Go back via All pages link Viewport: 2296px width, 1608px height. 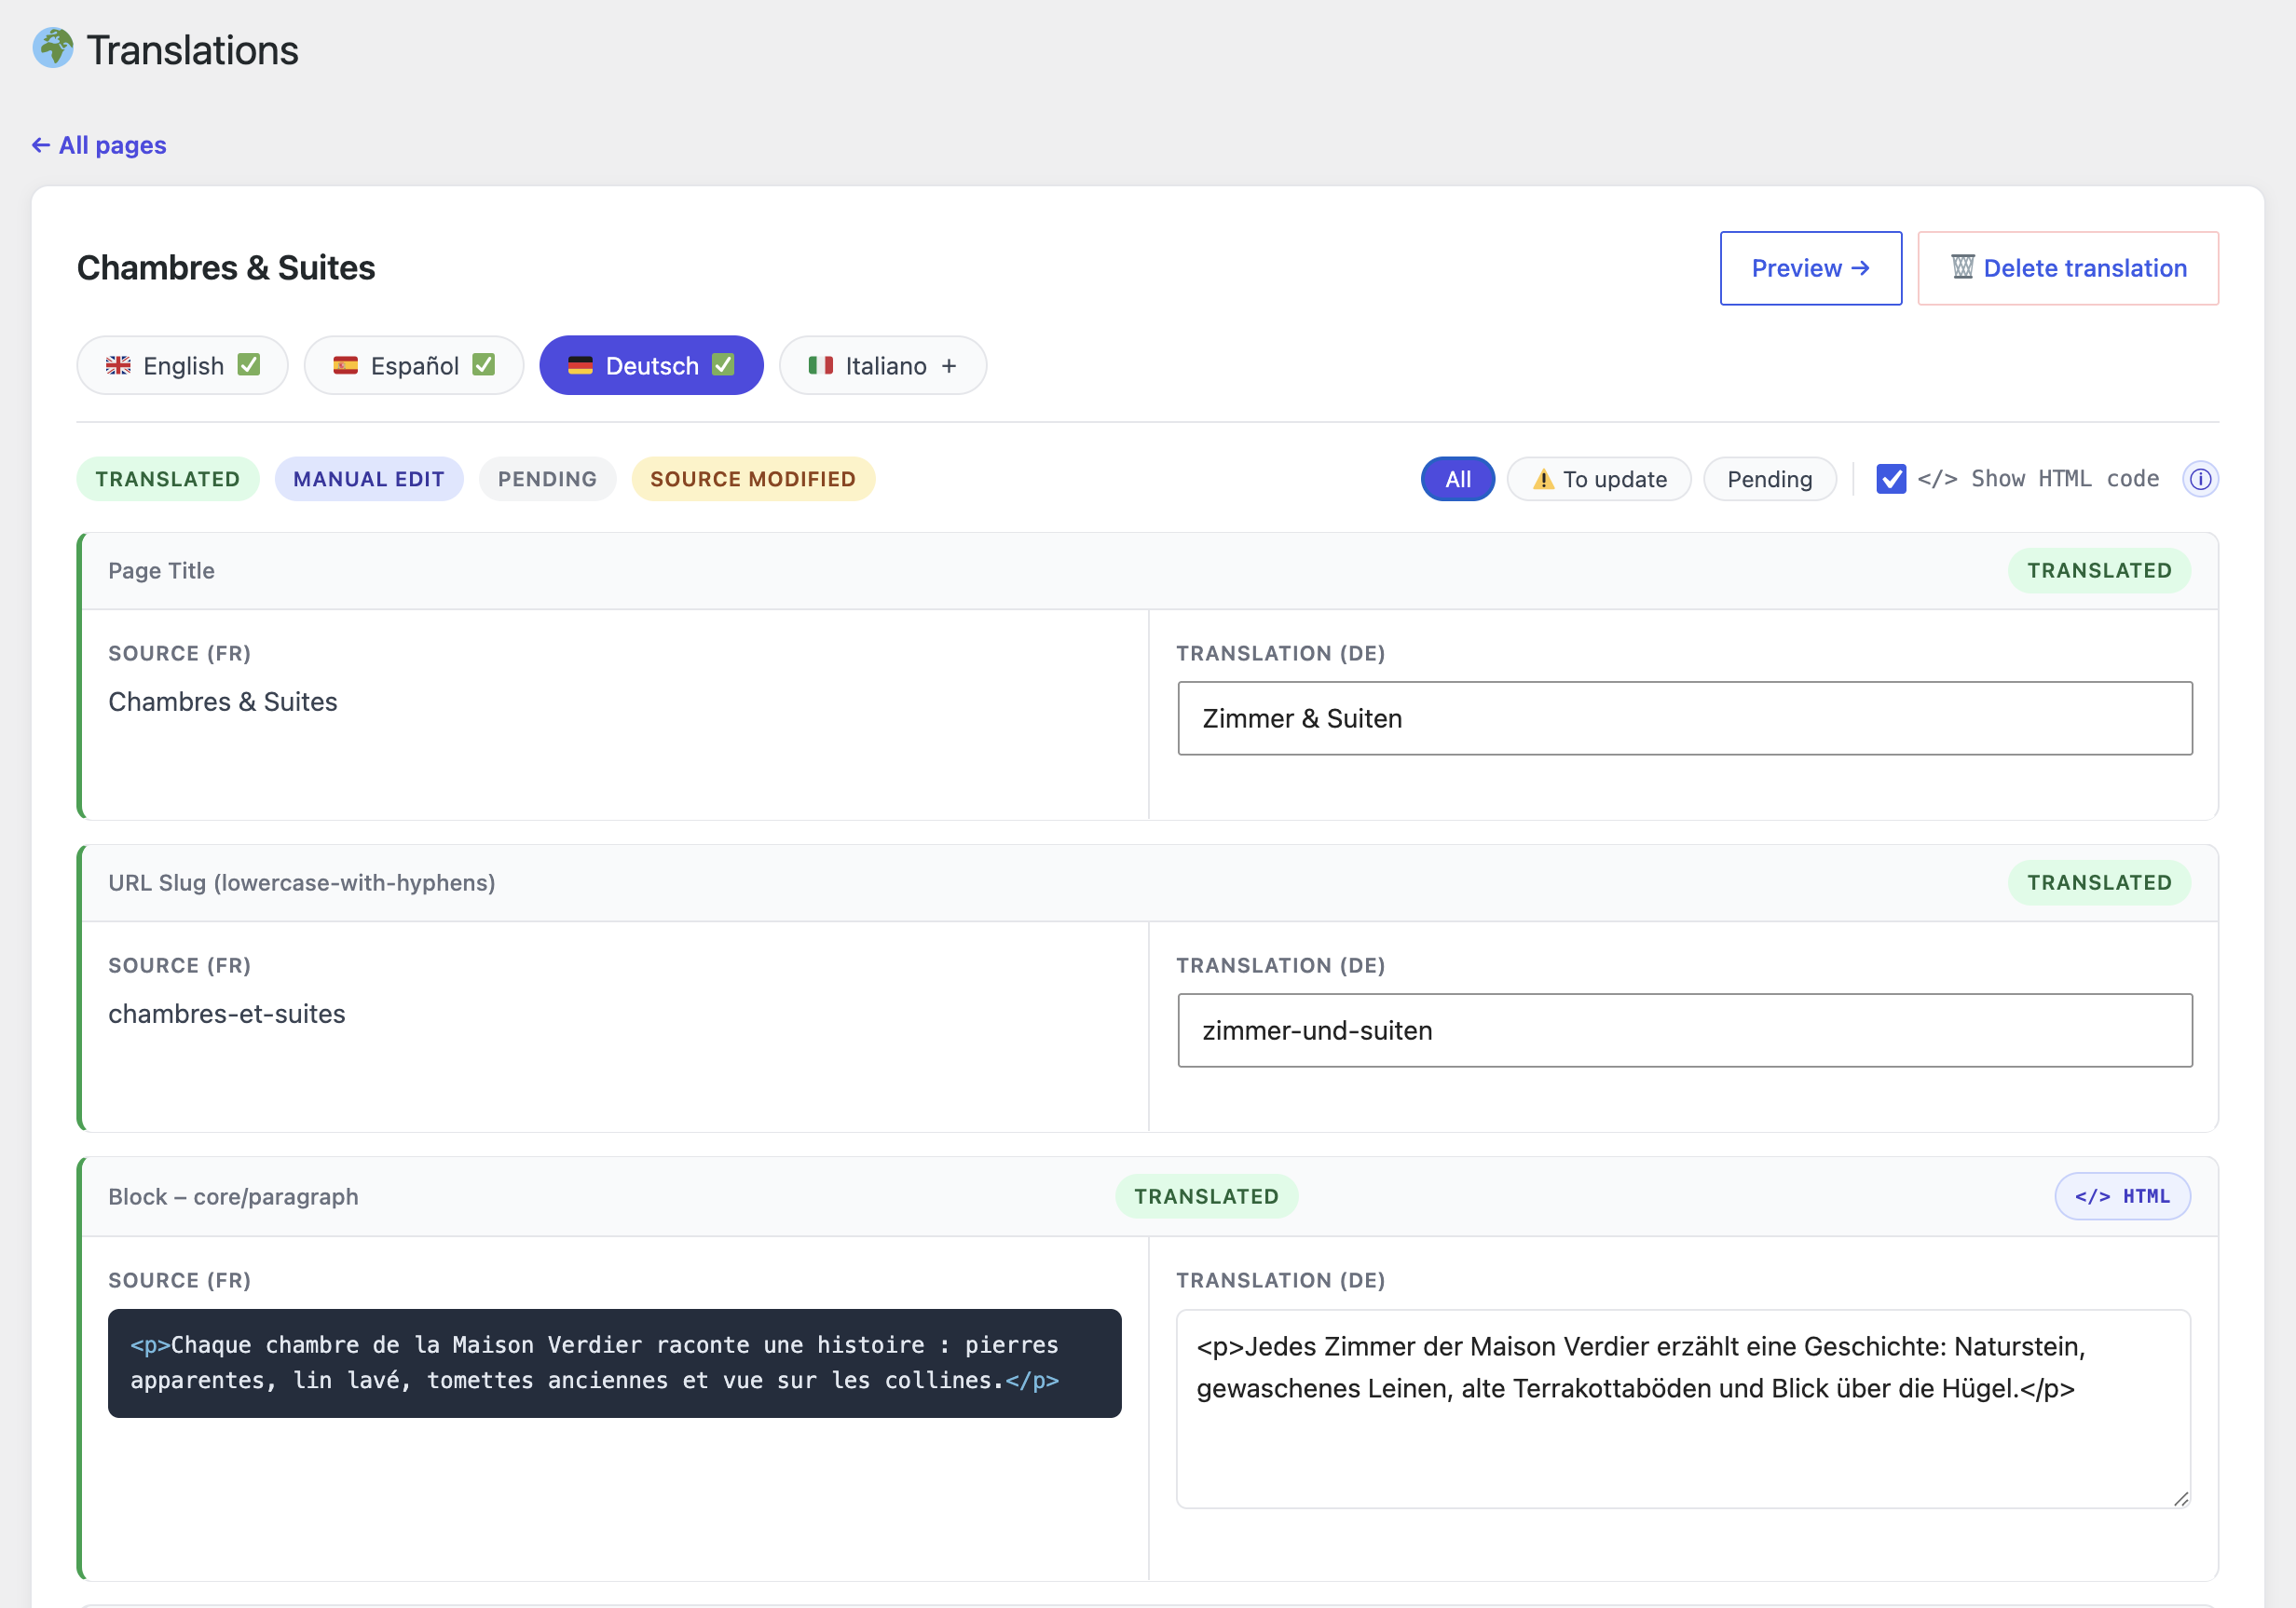99,145
